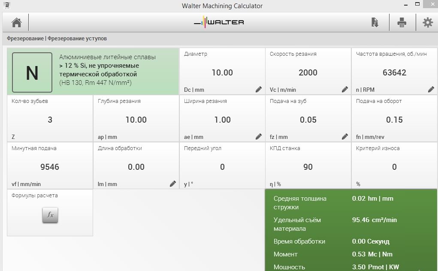Viewport: 438px width, 271px height.
Task: Edit spindle speed n RPM pencil
Action: tap(431, 89)
